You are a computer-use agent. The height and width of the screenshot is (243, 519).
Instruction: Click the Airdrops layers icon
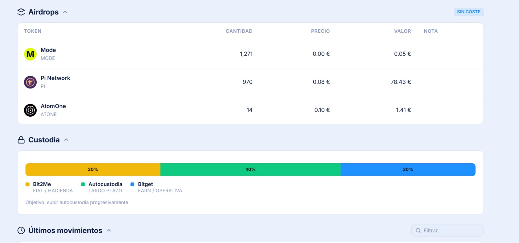tap(21, 12)
